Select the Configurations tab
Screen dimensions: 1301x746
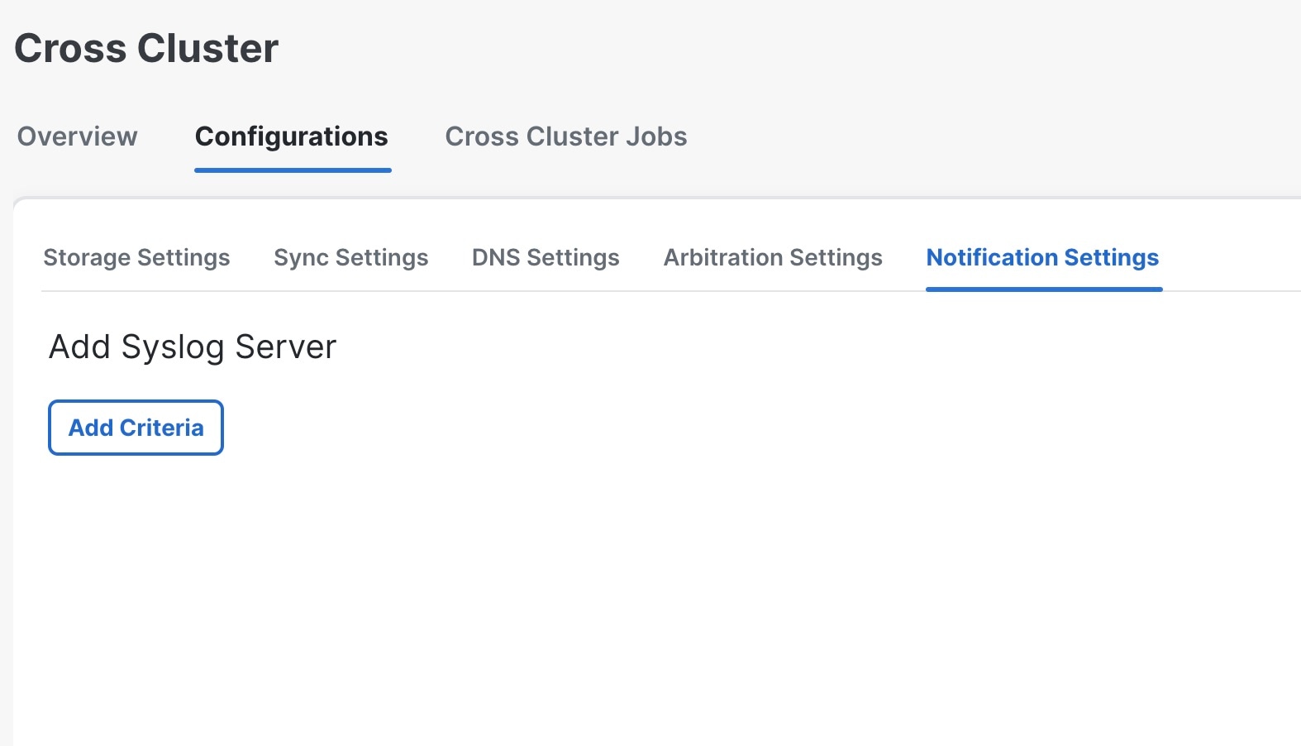[291, 136]
